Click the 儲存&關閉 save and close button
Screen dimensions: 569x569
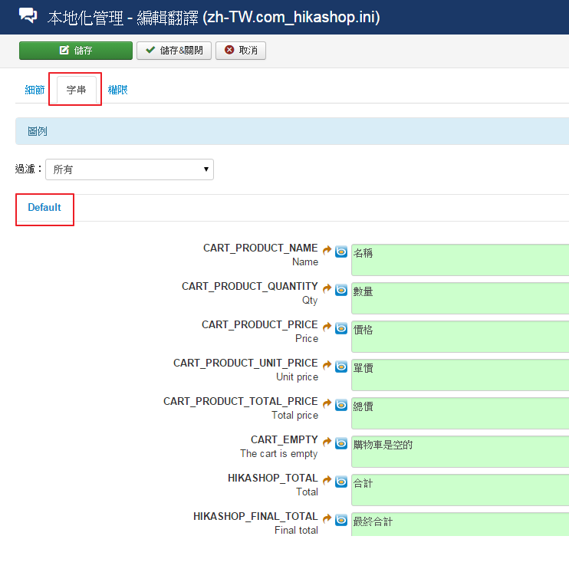(x=174, y=51)
